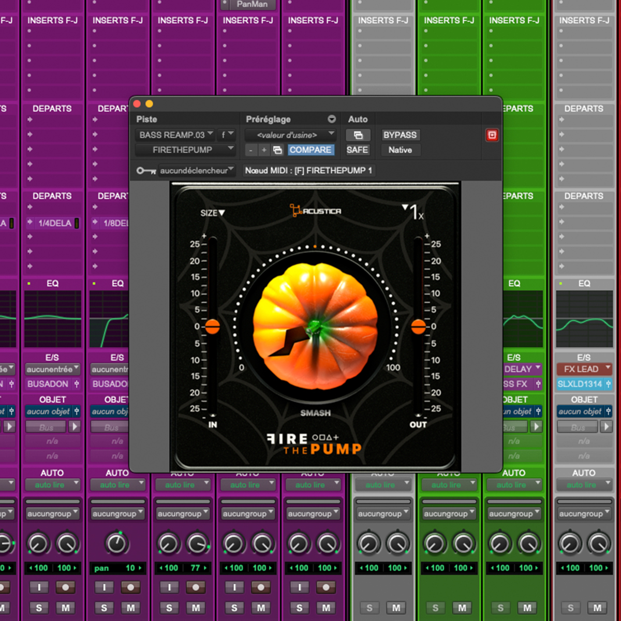The width and height of the screenshot is (621, 621).
Task: Toggle BYPASS on the FIRETHEPUMP plug-in
Action: [x=400, y=135]
